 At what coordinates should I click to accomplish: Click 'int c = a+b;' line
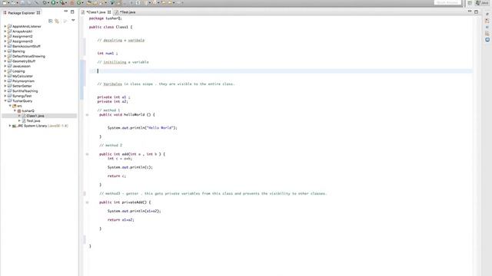click(120, 159)
